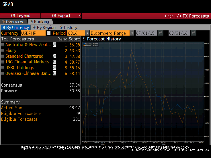Screen dimensions: 211x158
Task: Tick the checkbox for Oversea-Chinese Ban...
Action: 3,73
